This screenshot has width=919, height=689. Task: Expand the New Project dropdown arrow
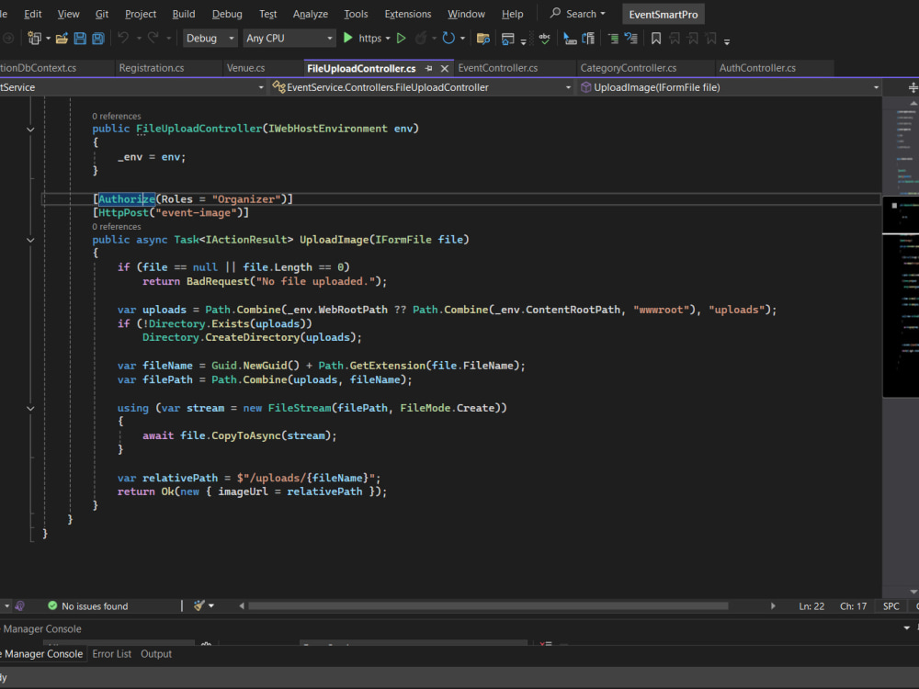tap(48, 39)
